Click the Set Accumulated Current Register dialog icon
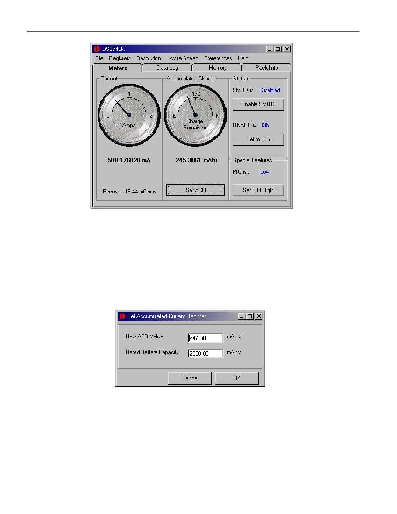The image size is (397, 514). tap(122, 316)
